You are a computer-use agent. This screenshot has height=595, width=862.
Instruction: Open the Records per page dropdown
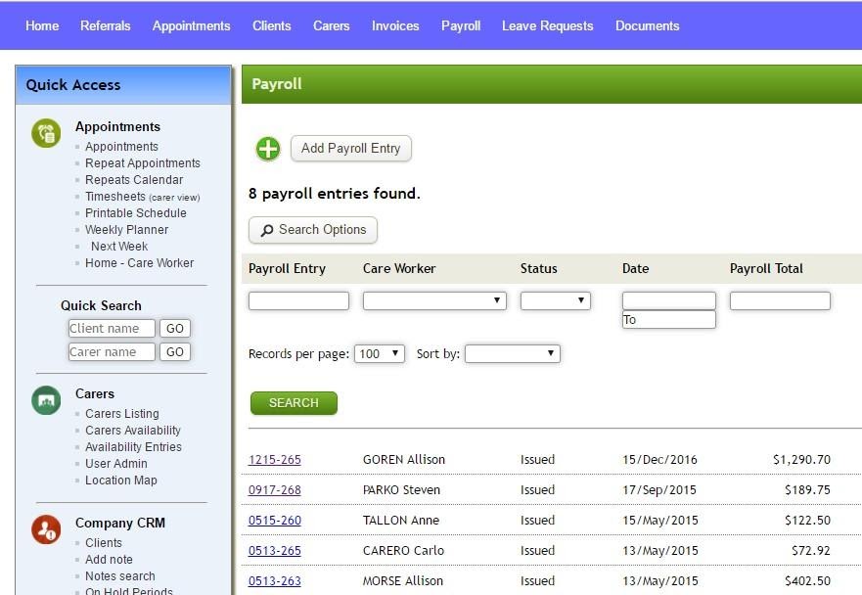pyautogui.click(x=379, y=354)
